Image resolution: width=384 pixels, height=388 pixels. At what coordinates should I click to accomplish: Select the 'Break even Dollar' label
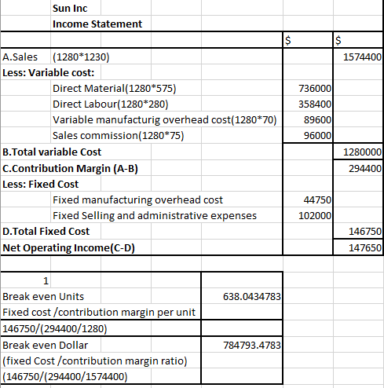coord(45,346)
